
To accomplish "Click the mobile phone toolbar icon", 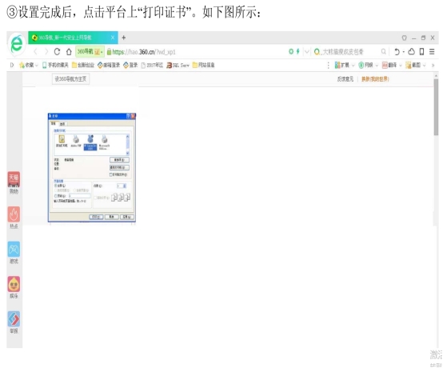I will point(421,51).
